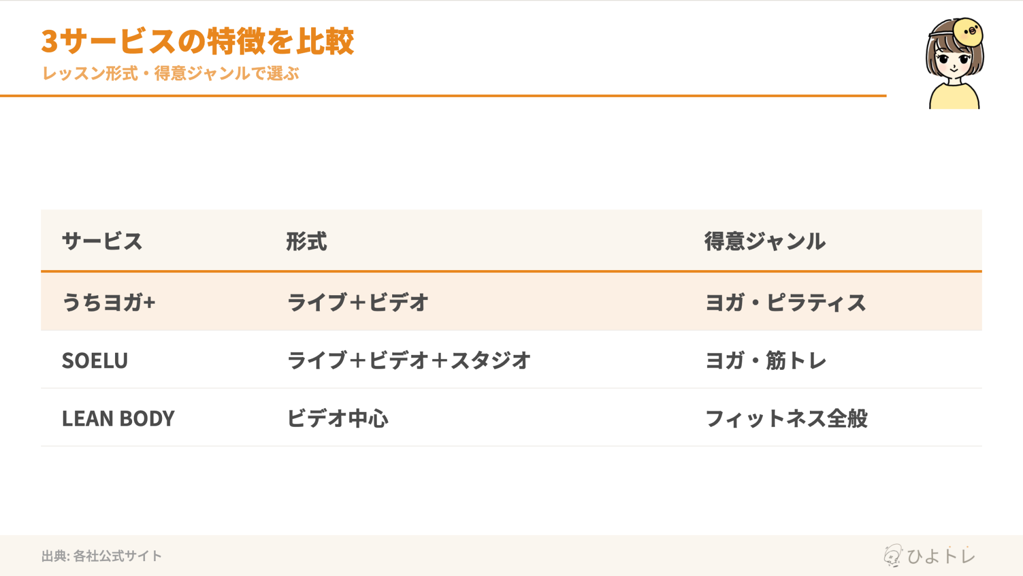Select the slide title 3サービスの特徴を比較
The height and width of the screenshot is (576, 1023).
[x=198, y=41]
